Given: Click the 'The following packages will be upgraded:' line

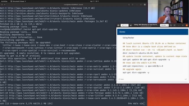Looking at the screenshot, I should pyautogui.click(x=26, y=42).
